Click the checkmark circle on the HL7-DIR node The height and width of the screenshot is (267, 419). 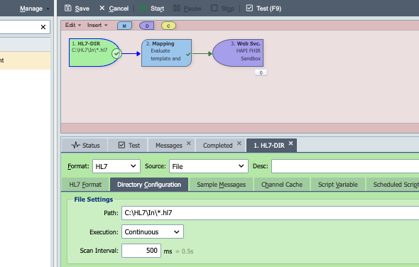[x=116, y=54]
